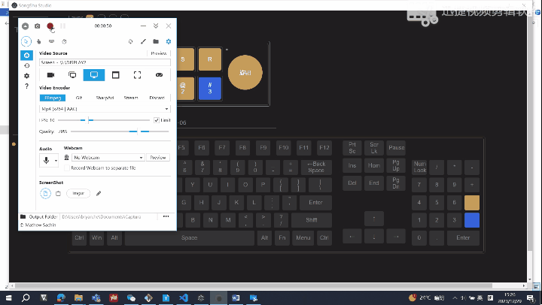Screen dimensions: 542x305
Task: Switch to SharpAvi encoder tab
Action: point(105,98)
